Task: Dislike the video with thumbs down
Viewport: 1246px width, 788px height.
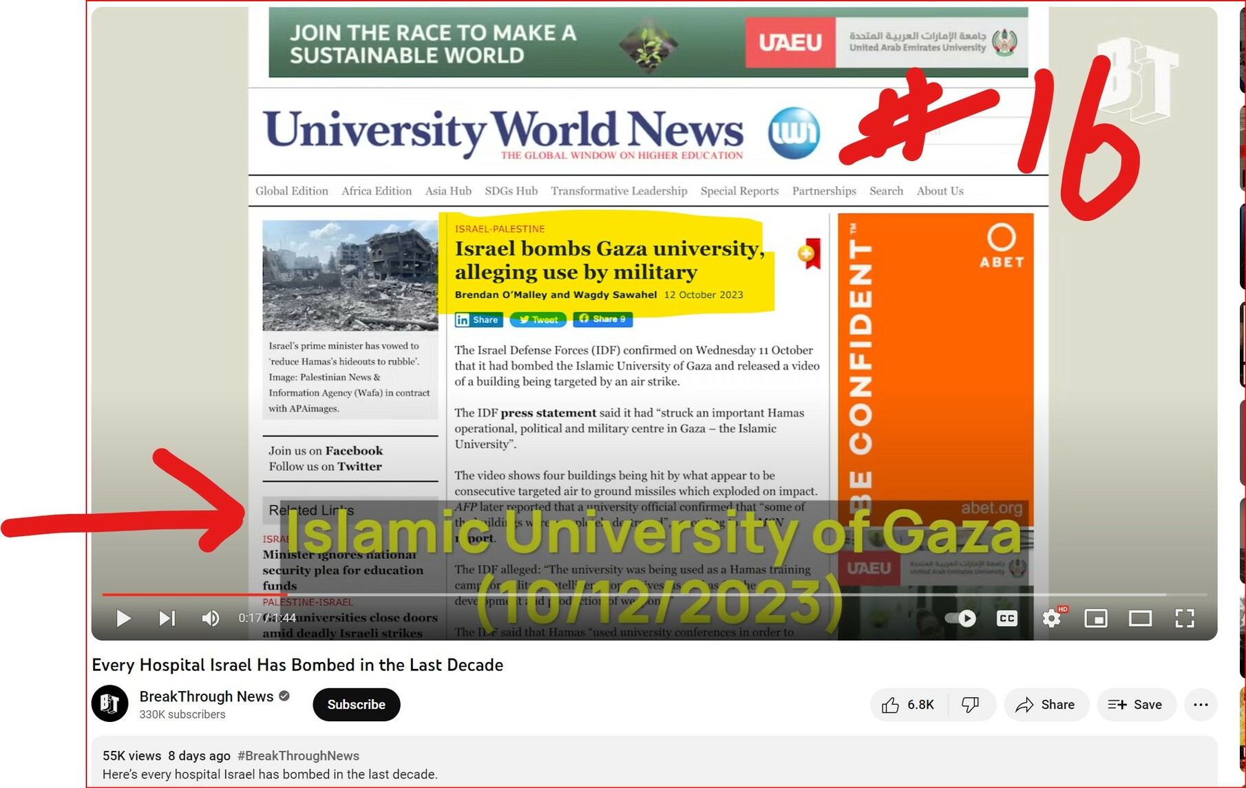Action: point(971,705)
